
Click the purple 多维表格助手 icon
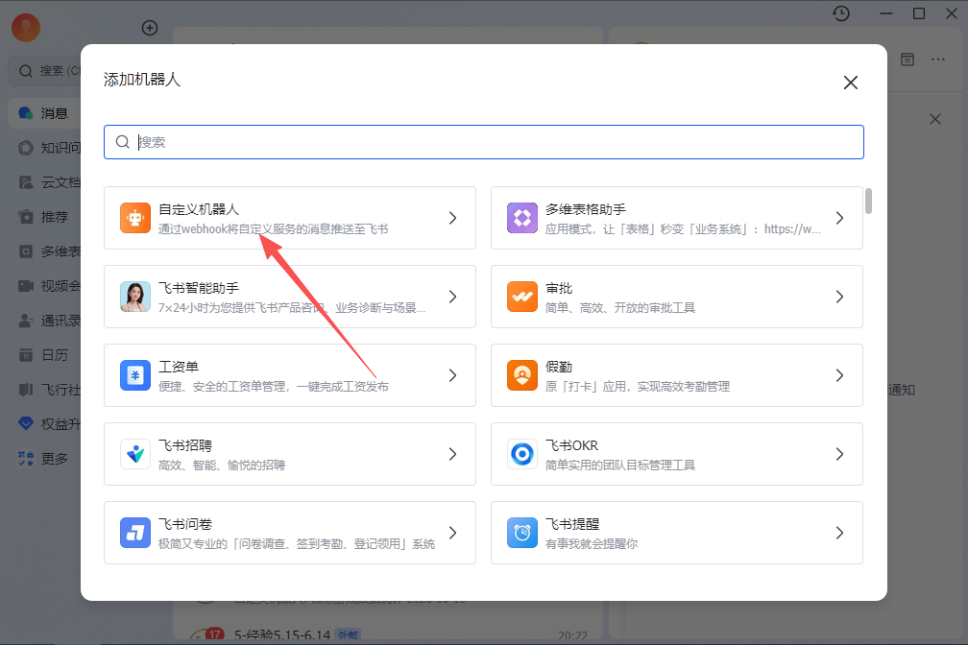click(522, 218)
